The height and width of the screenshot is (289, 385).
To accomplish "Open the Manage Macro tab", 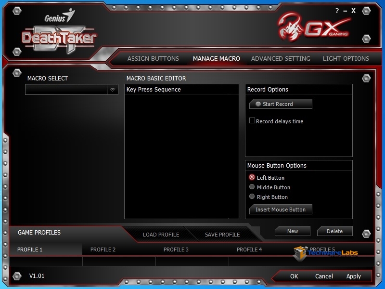I will (216, 58).
